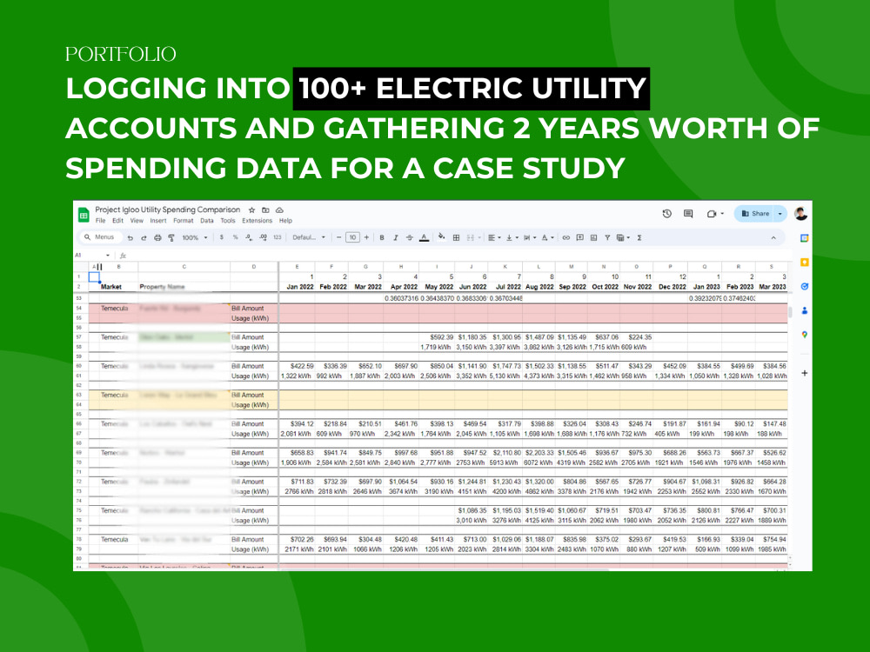Search the Menus box

(x=100, y=237)
